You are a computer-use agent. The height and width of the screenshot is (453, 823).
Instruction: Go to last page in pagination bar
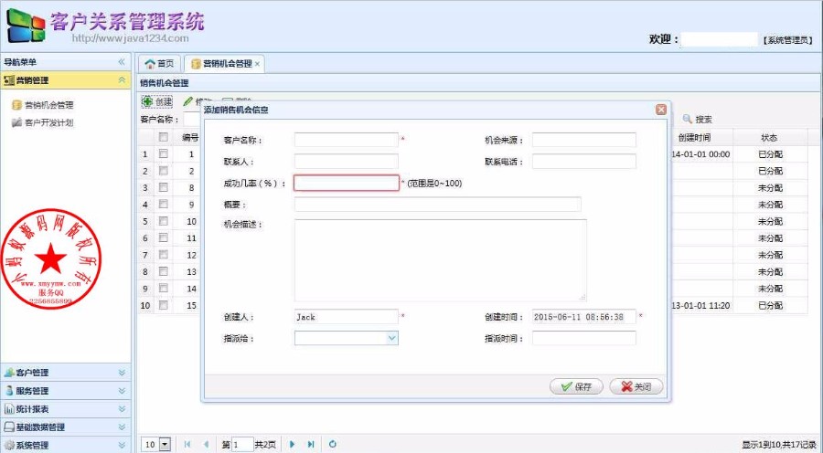[311, 444]
